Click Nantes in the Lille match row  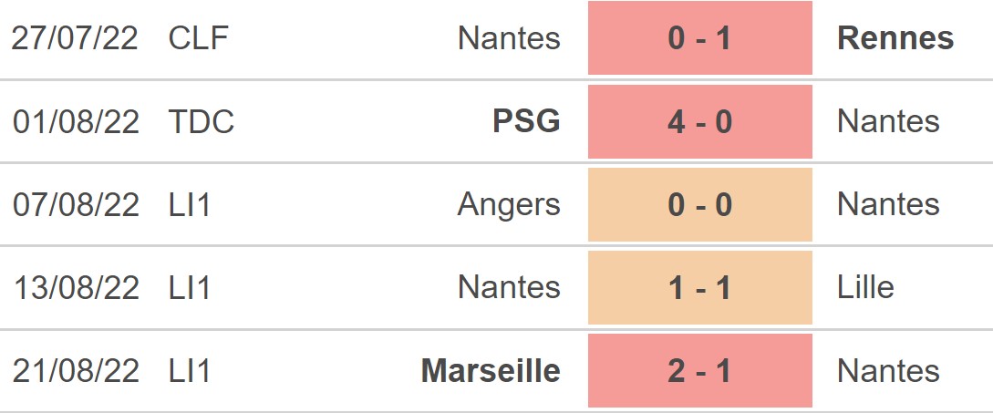tap(509, 287)
